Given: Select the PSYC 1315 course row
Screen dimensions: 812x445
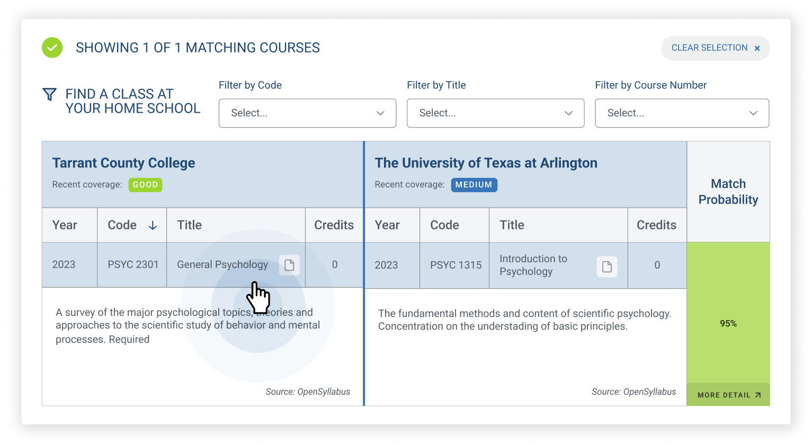Looking at the screenshot, I should [454, 265].
